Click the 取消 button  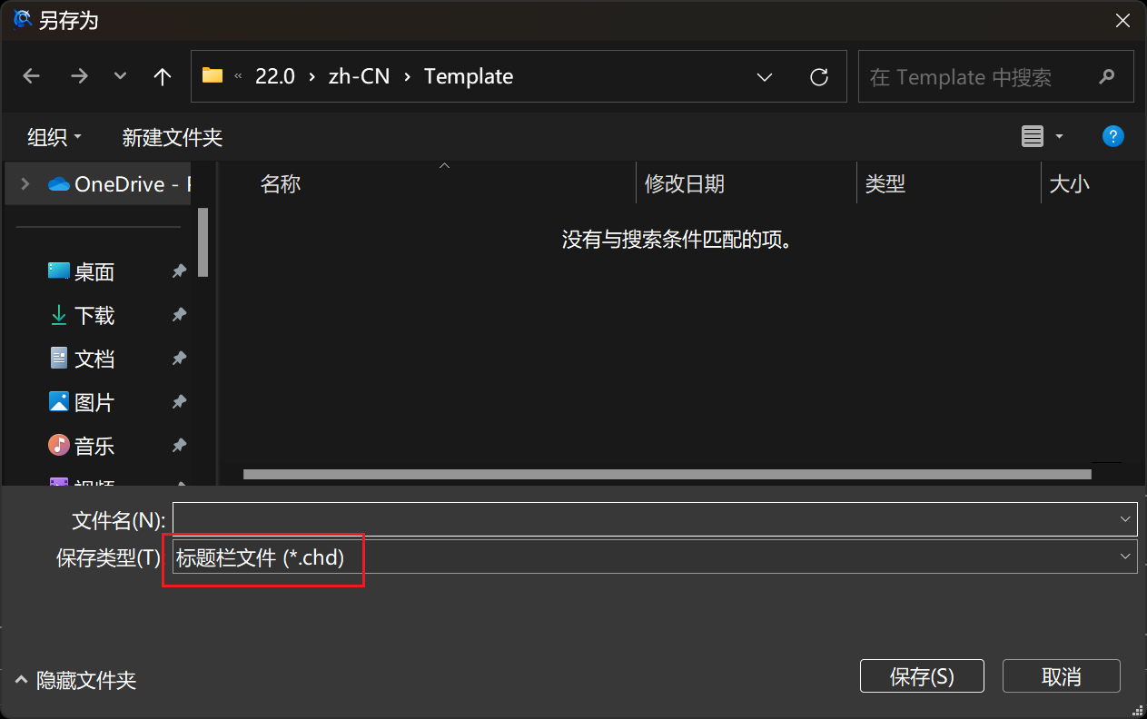coord(1062,676)
